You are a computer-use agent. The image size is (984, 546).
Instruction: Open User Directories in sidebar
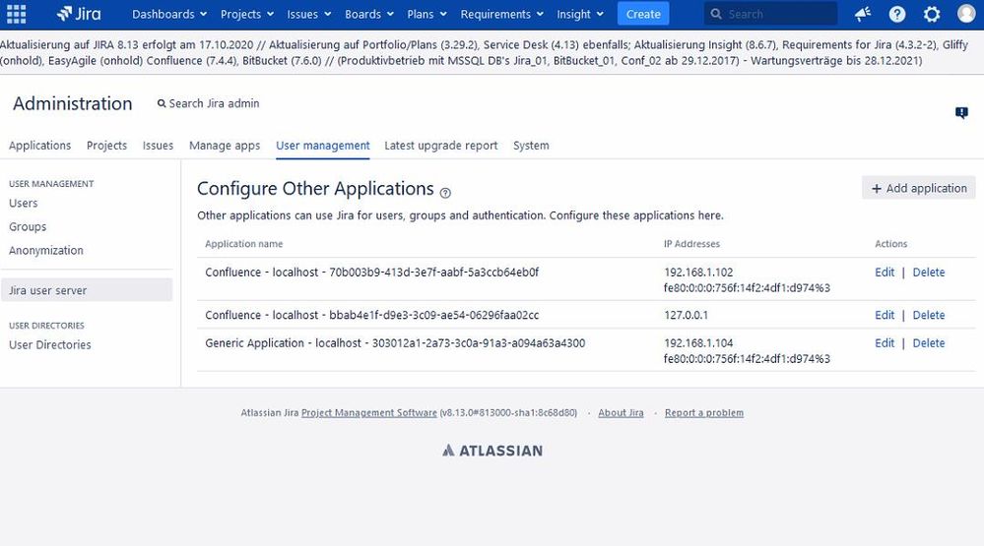[50, 344]
